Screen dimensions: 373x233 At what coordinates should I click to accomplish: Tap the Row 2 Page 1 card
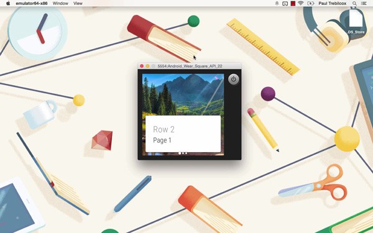pos(183,134)
